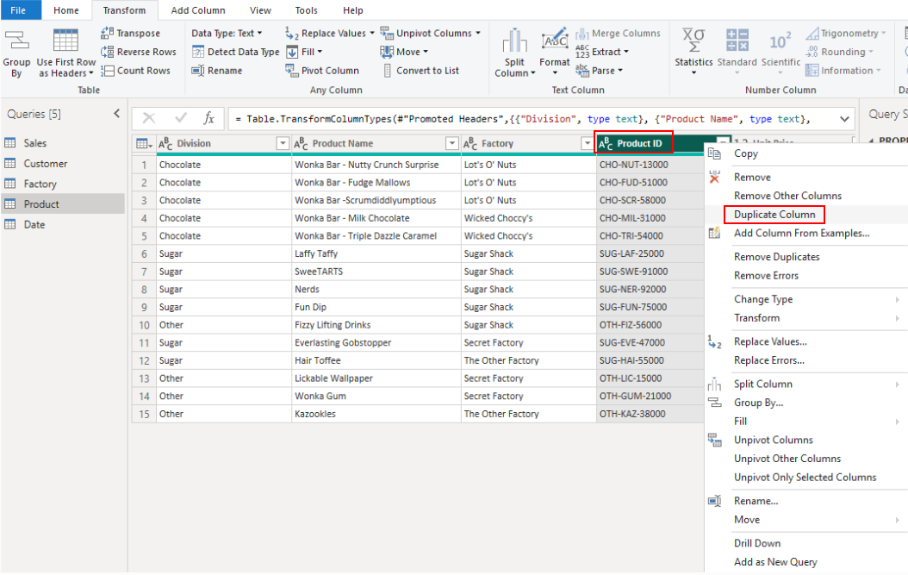Open the Data Type: Text dropdown

pos(227,33)
